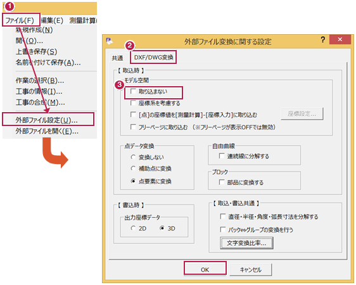Click the キャンセル button

click(x=250, y=269)
